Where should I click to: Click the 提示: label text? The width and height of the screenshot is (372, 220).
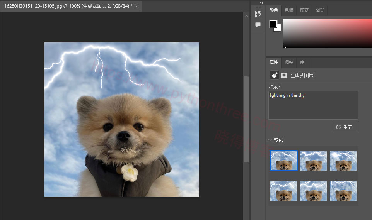click(x=275, y=87)
